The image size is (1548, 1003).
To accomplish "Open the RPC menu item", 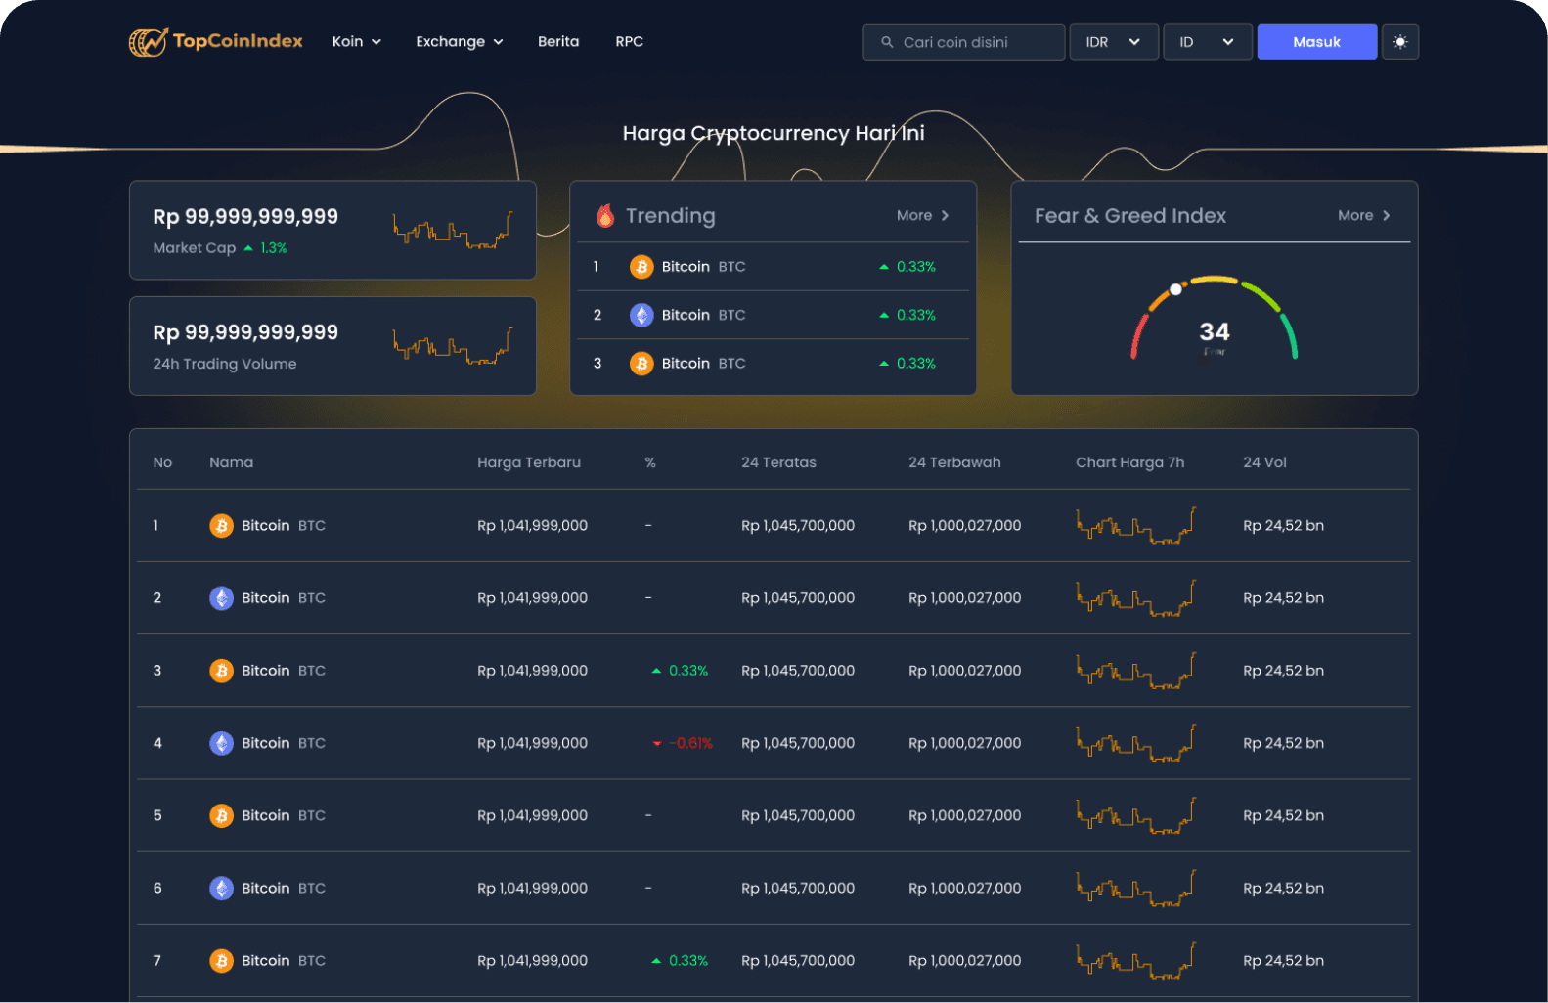I will pyautogui.click(x=629, y=42).
